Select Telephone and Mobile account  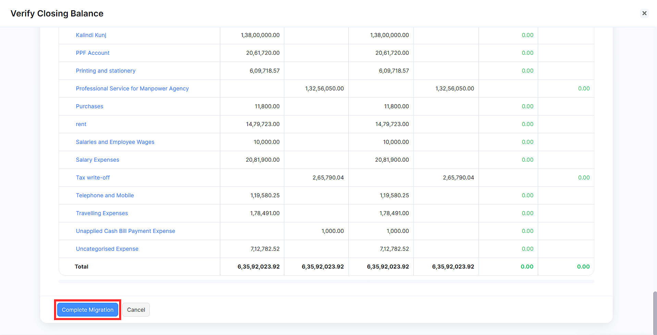(105, 196)
